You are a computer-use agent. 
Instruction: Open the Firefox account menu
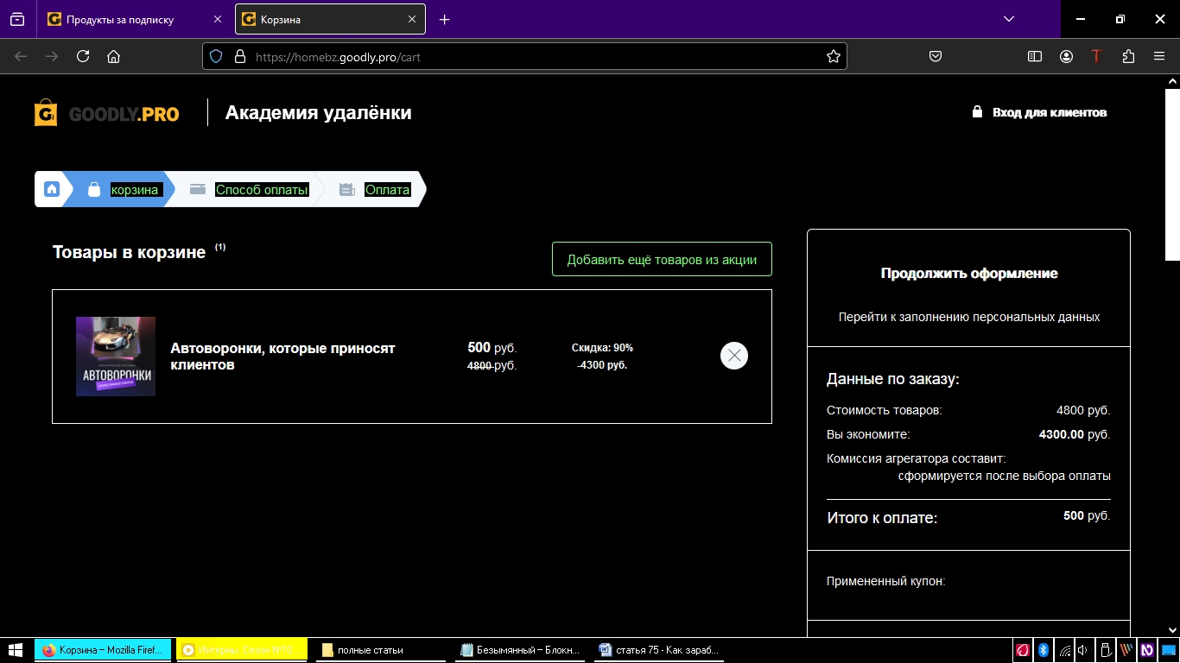(x=1066, y=56)
